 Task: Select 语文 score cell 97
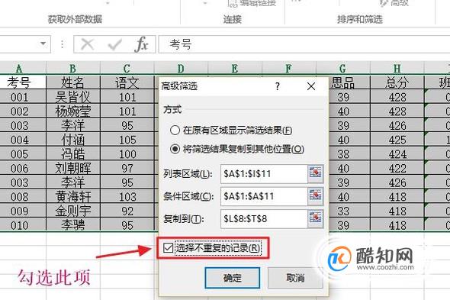[x=127, y=168]
